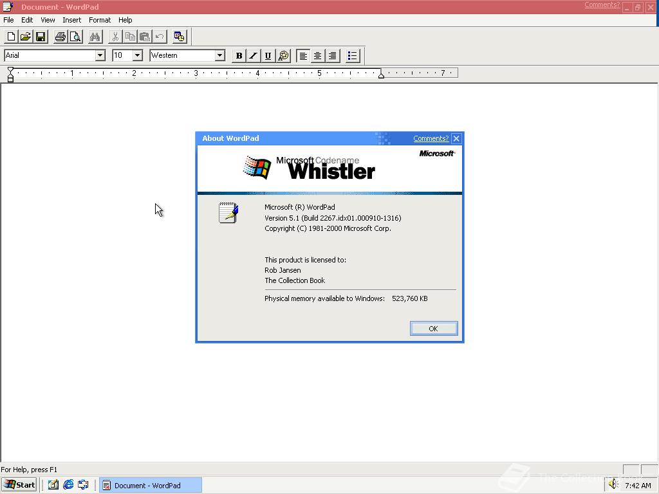Click the Start button
The image size is (659, 494).
(19, 485)
